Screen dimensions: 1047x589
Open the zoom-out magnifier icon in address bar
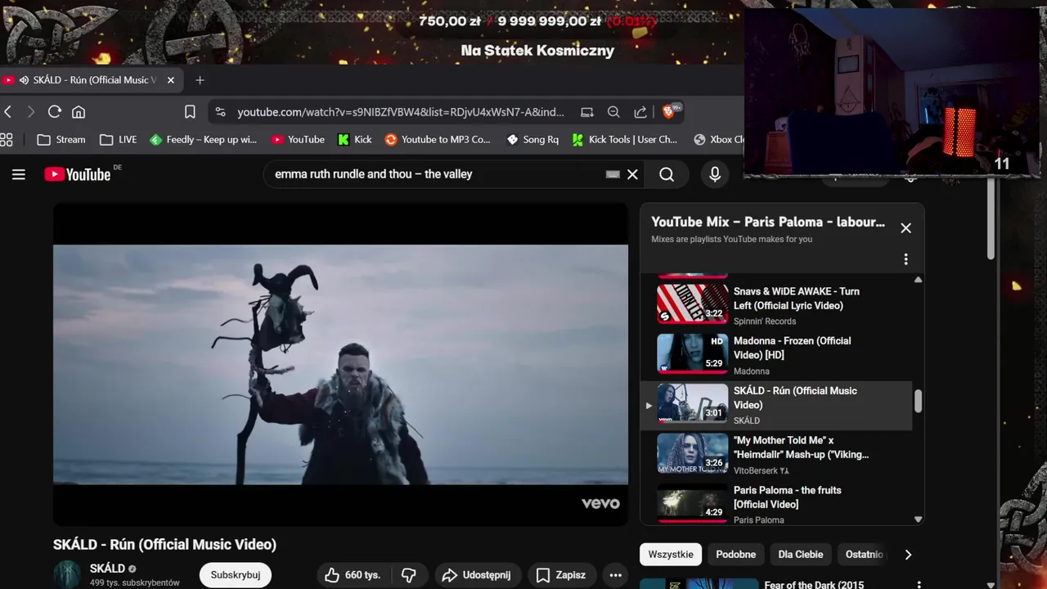click(x=613, y=112)
